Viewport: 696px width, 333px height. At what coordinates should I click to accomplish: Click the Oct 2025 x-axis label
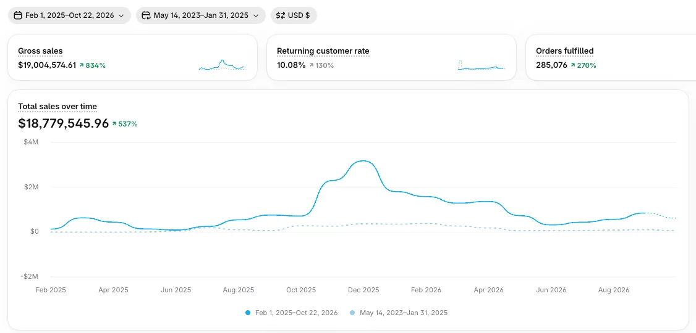(x=301, y=290)
